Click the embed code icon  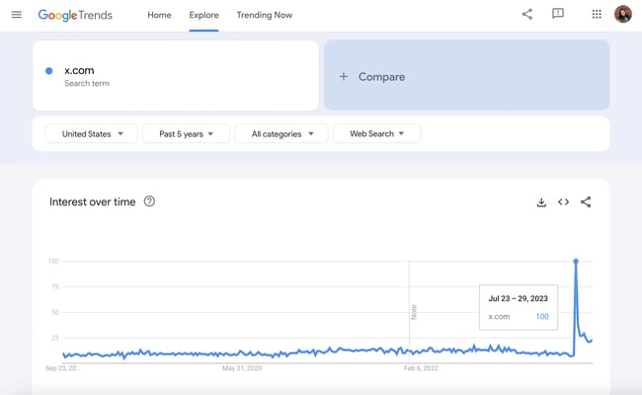point(563,202)
